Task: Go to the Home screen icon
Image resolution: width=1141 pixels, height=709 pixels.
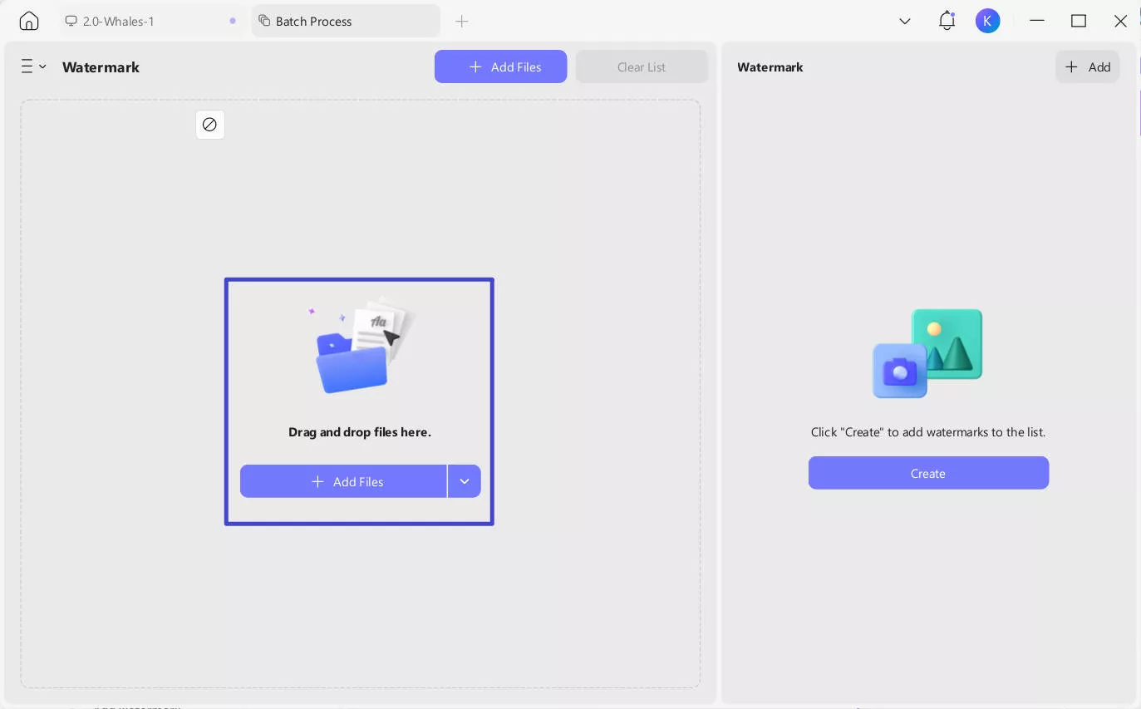Action: point(29,21)
